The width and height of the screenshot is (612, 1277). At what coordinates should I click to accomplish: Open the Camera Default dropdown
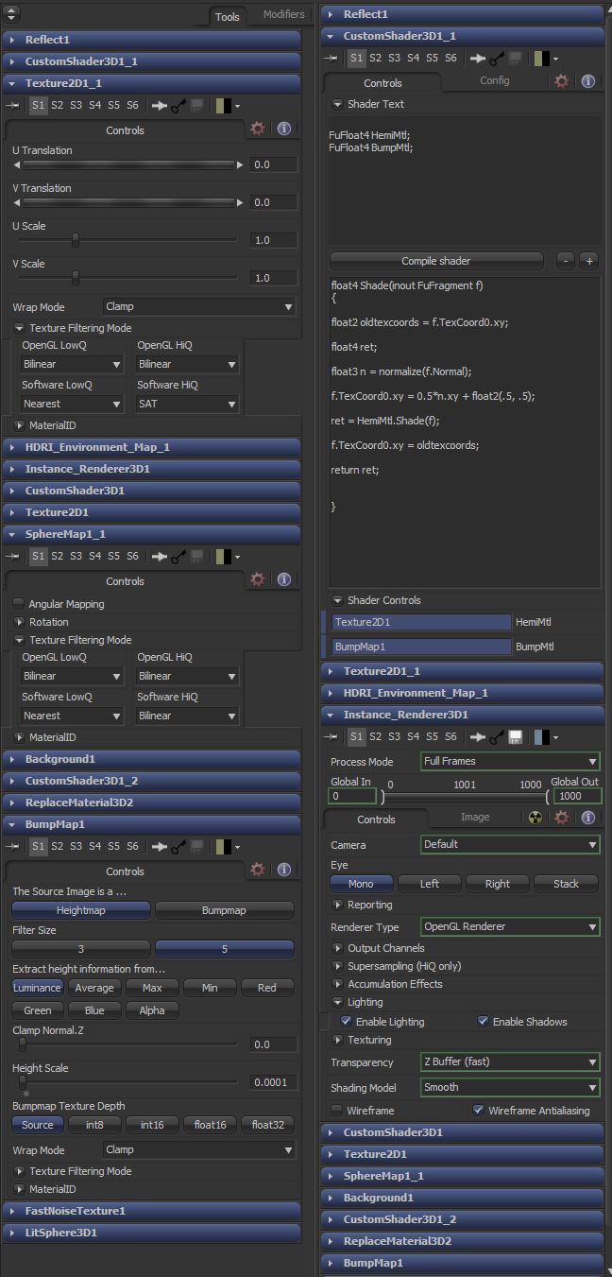pyautogui.click(x=511, y=844)
